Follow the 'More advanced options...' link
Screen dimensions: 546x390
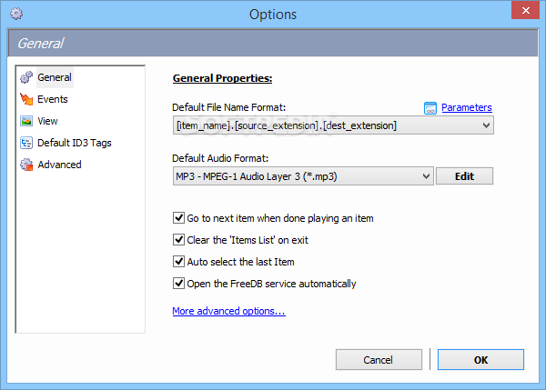pyautogui.click(x=228, y=312)
